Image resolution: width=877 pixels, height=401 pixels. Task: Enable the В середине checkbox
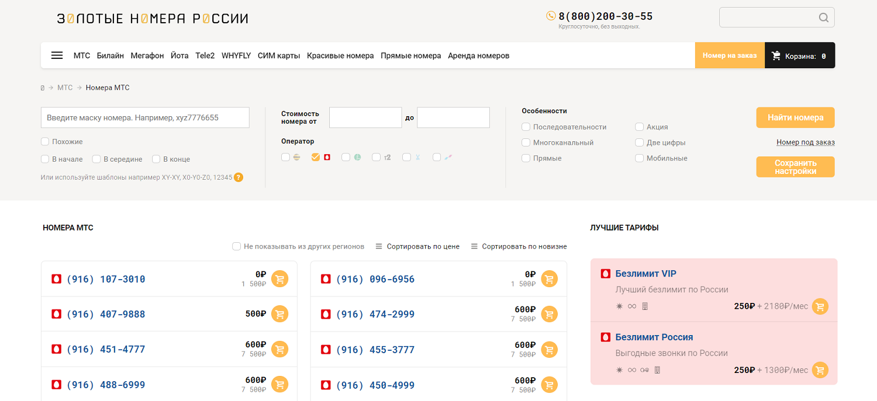point(96,159)
